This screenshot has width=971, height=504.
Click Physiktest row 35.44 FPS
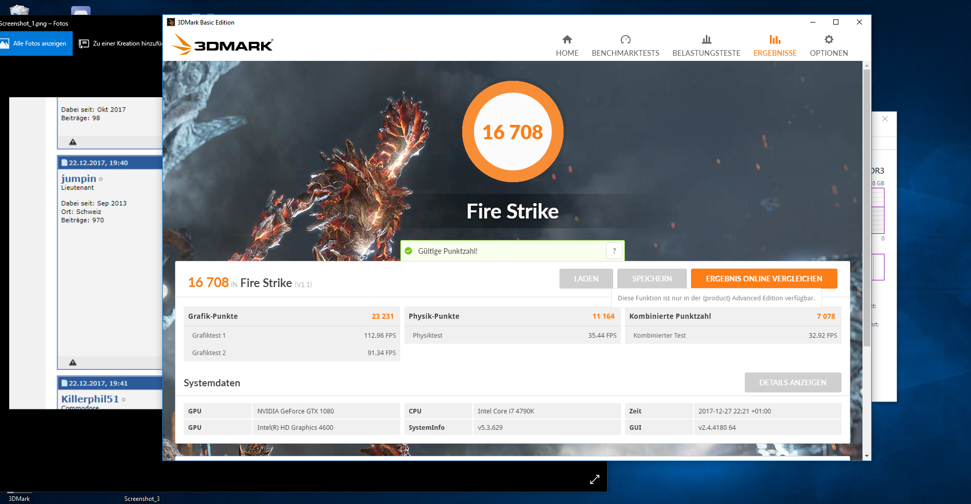coord(512,335)
